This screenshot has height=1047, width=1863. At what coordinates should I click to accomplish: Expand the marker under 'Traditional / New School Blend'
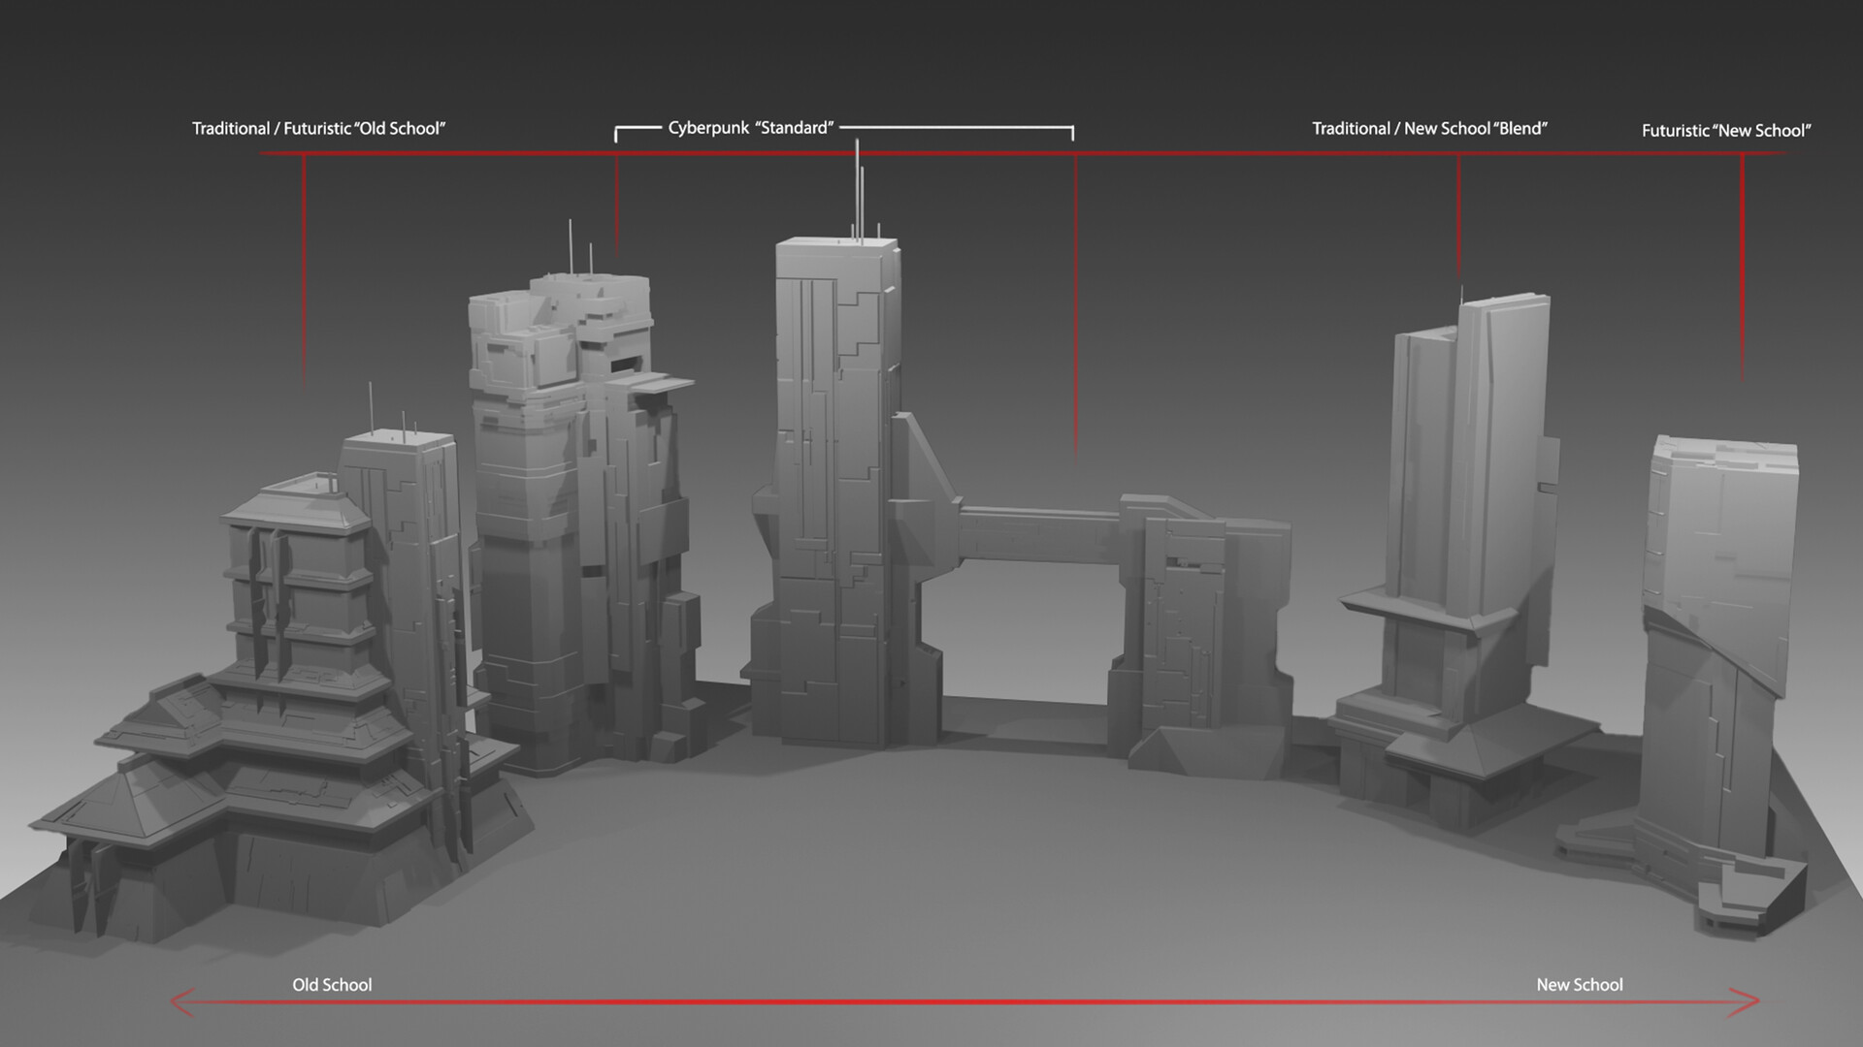pyautogui.click(x=1459, y=213)
